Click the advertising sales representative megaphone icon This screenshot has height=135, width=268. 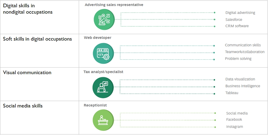(x=104, y=19)
